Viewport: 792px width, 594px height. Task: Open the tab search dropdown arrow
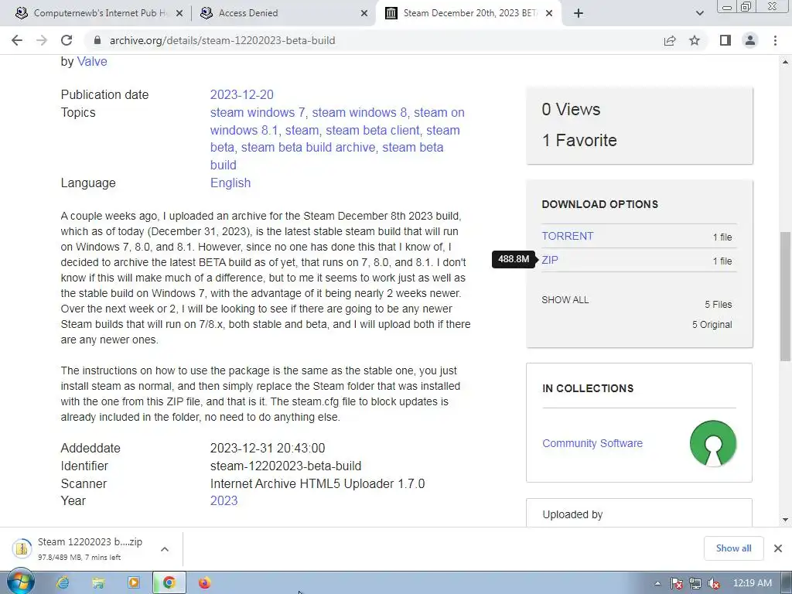[699, 13]
